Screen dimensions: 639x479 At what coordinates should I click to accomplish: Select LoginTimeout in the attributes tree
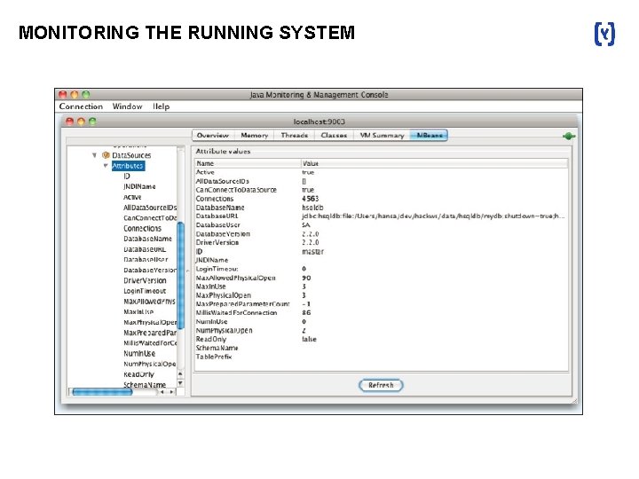click(x=145, y=291)
